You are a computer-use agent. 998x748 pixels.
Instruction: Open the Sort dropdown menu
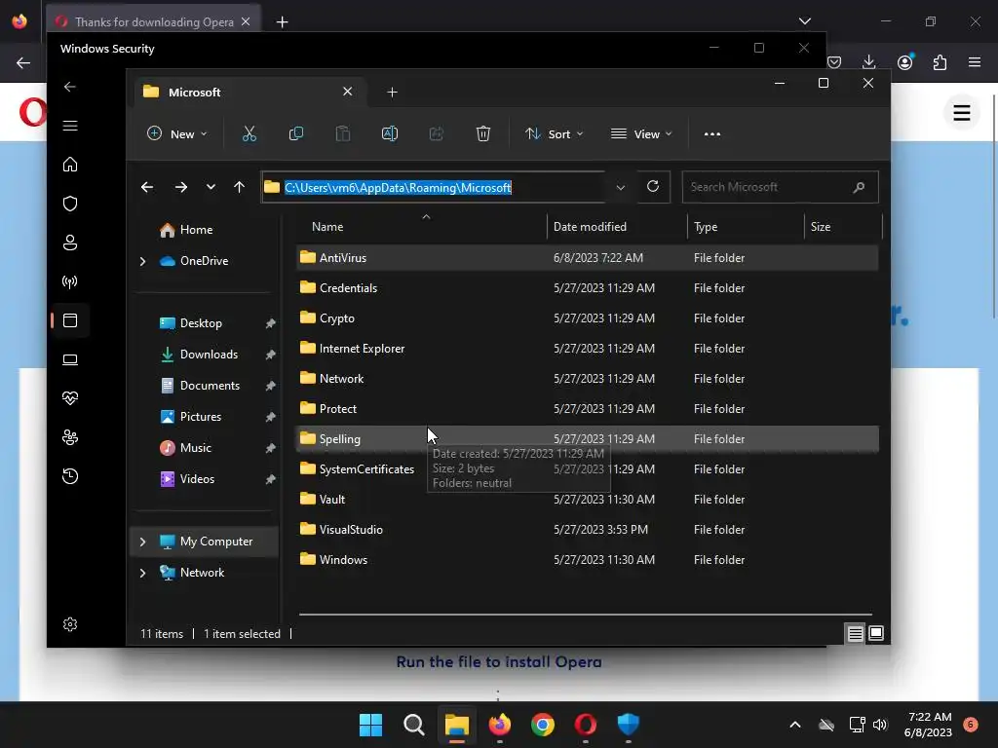pos(554,134)
